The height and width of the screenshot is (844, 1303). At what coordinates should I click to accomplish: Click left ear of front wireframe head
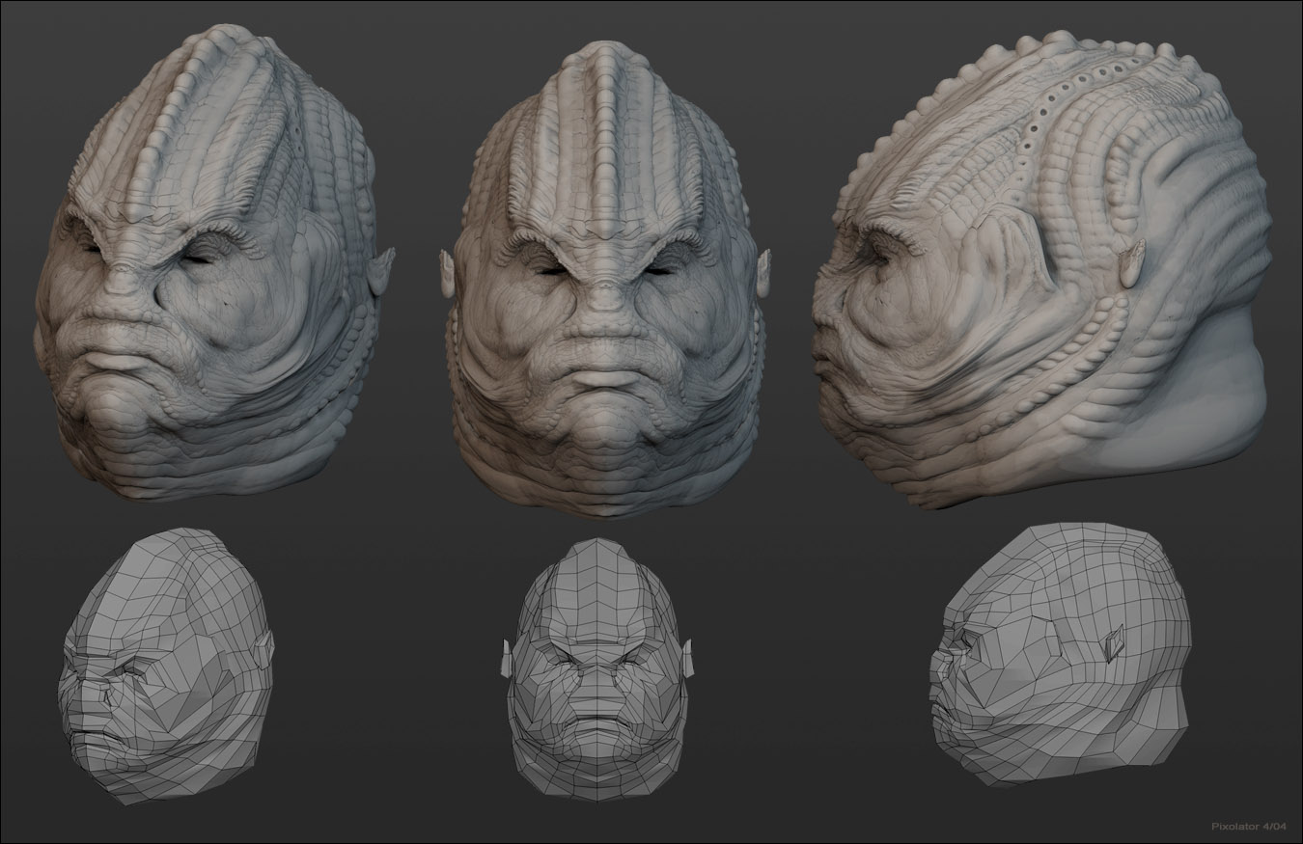coord(505,658)
